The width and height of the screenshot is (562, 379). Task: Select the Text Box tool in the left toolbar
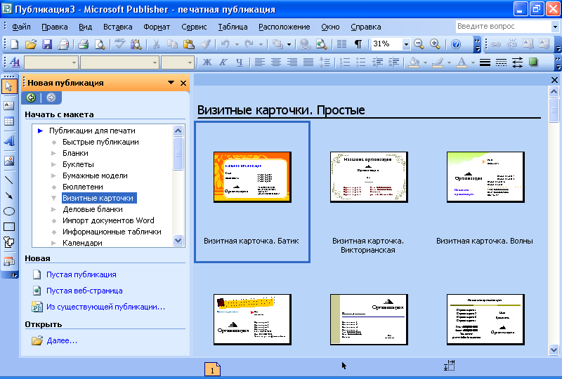pyautogui.click(x=9, y=105)
